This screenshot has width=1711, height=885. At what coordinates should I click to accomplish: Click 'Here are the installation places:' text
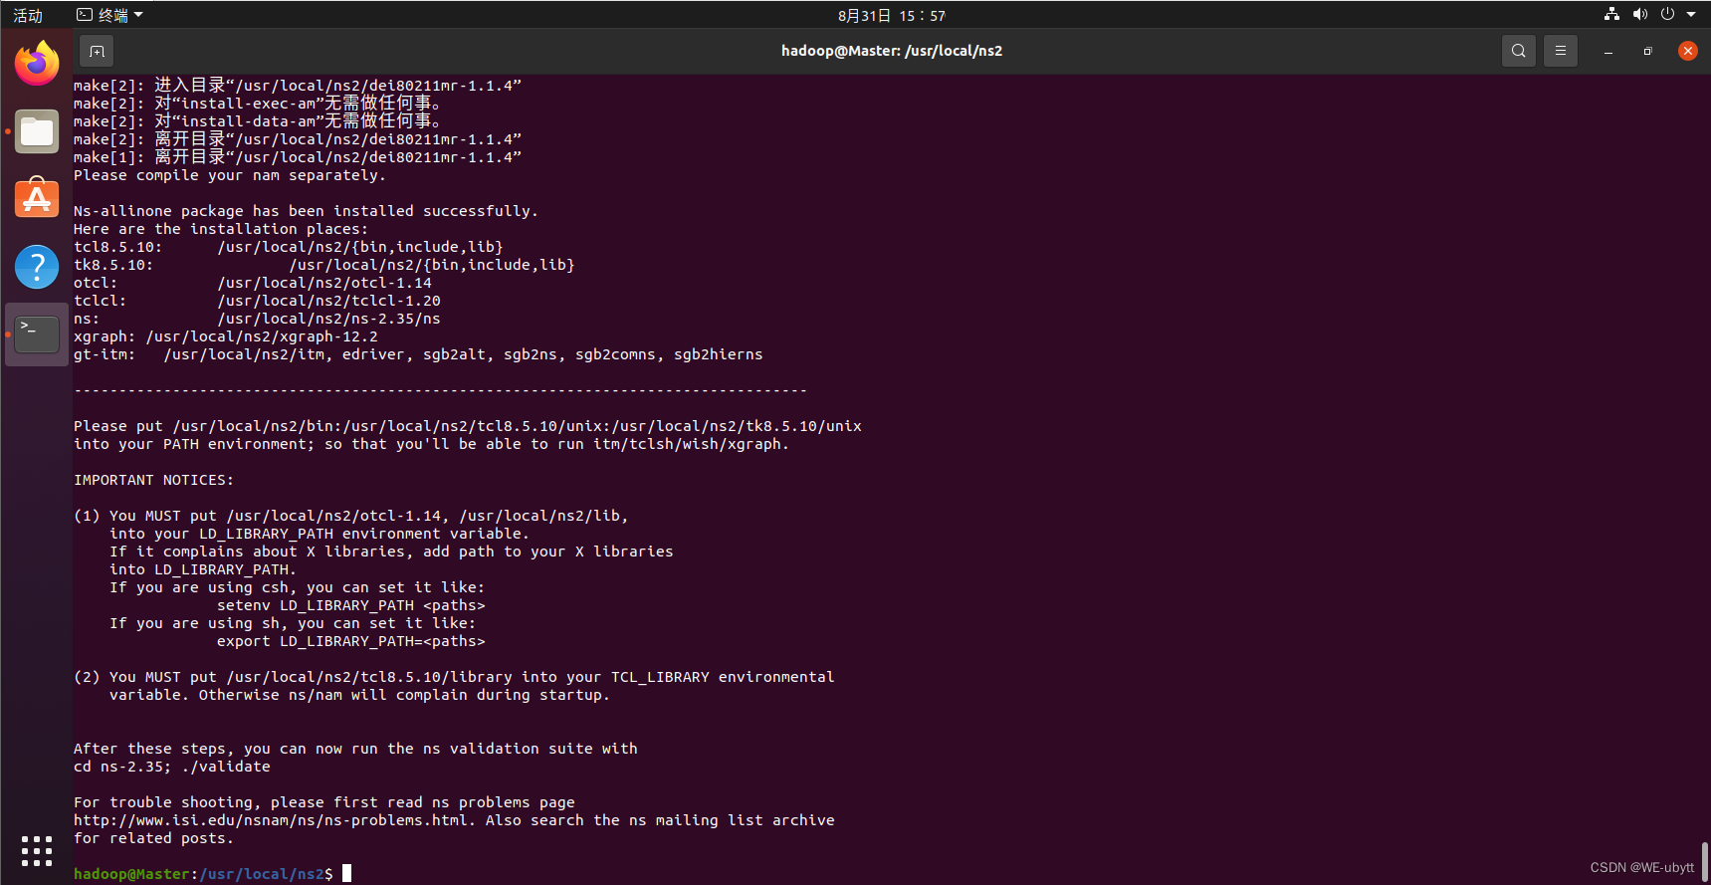221,229
